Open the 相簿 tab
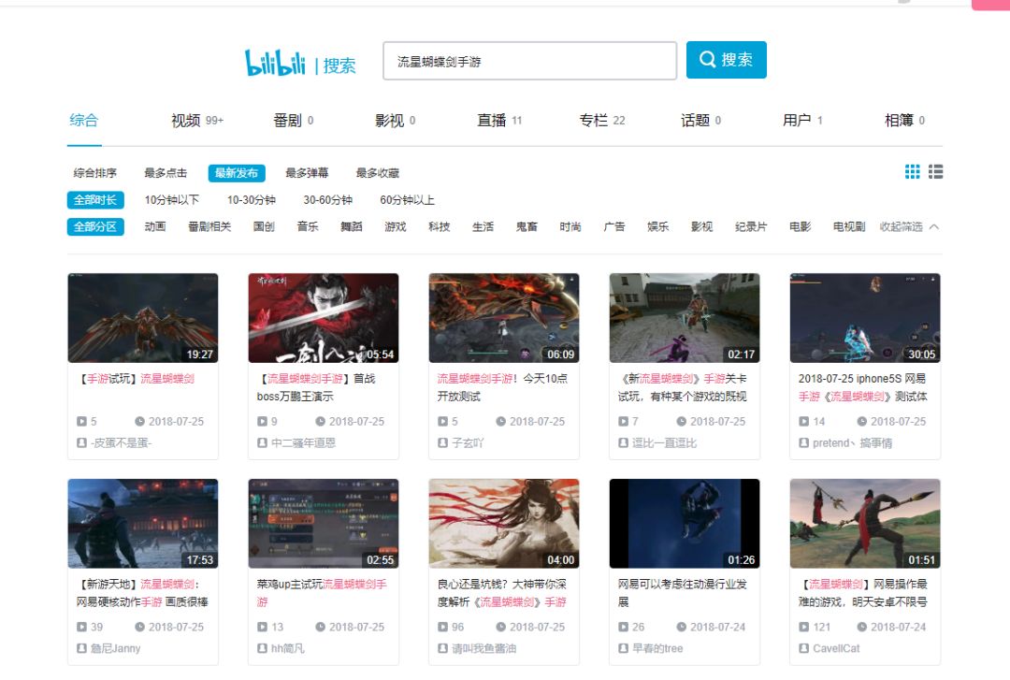 904,121
